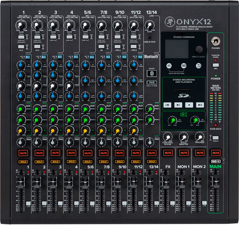Grab the channel 13/14 fader
239x225 pixels.
pos(149,181)
